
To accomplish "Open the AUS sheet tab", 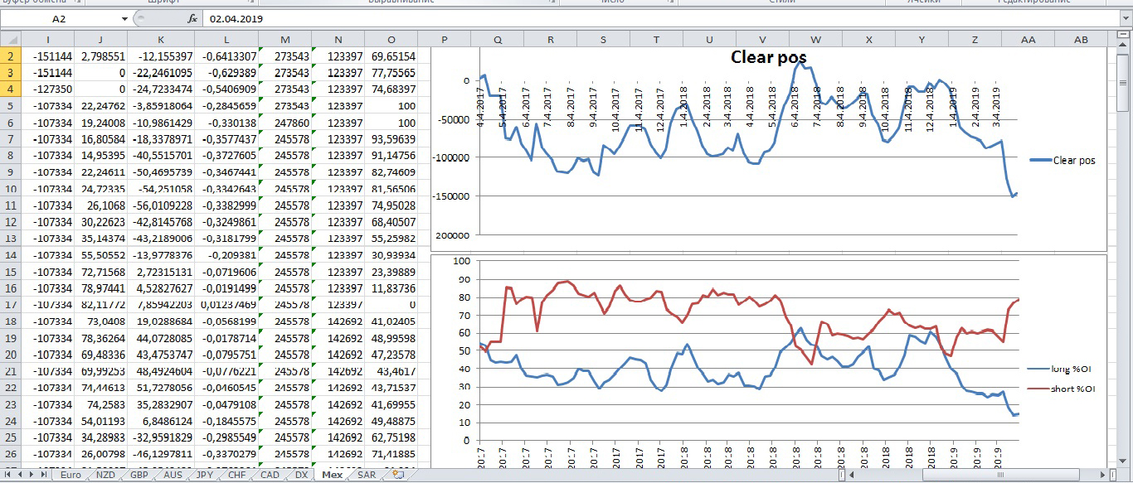I will [173, 475].
